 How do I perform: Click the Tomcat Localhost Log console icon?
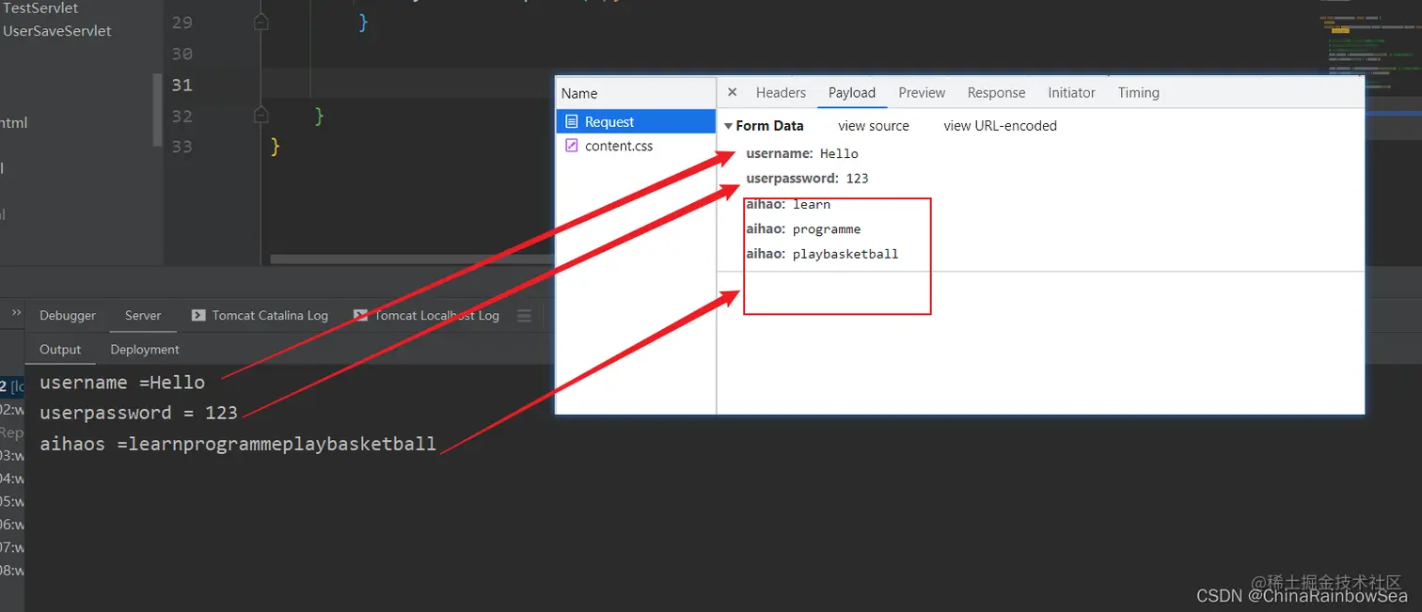360,316
